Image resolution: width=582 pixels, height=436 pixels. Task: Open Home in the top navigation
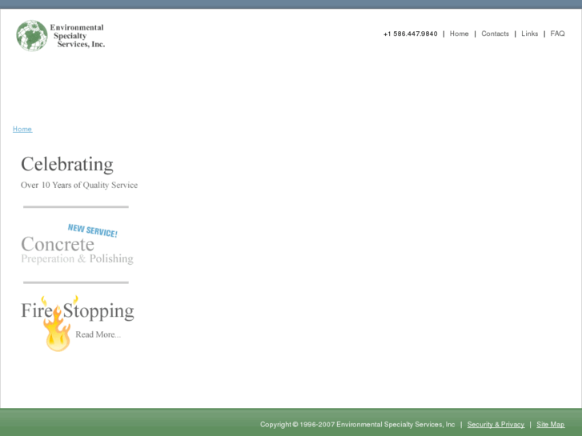pyautogui.click(x=459, y=34)
